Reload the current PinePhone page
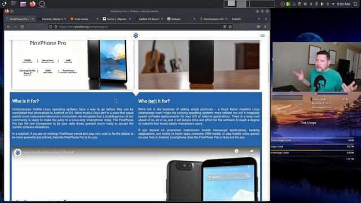361x203 pixels. [22, 27]
